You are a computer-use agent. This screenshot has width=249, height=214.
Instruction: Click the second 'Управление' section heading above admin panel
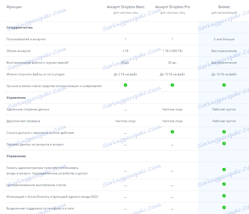coord(16,156)
